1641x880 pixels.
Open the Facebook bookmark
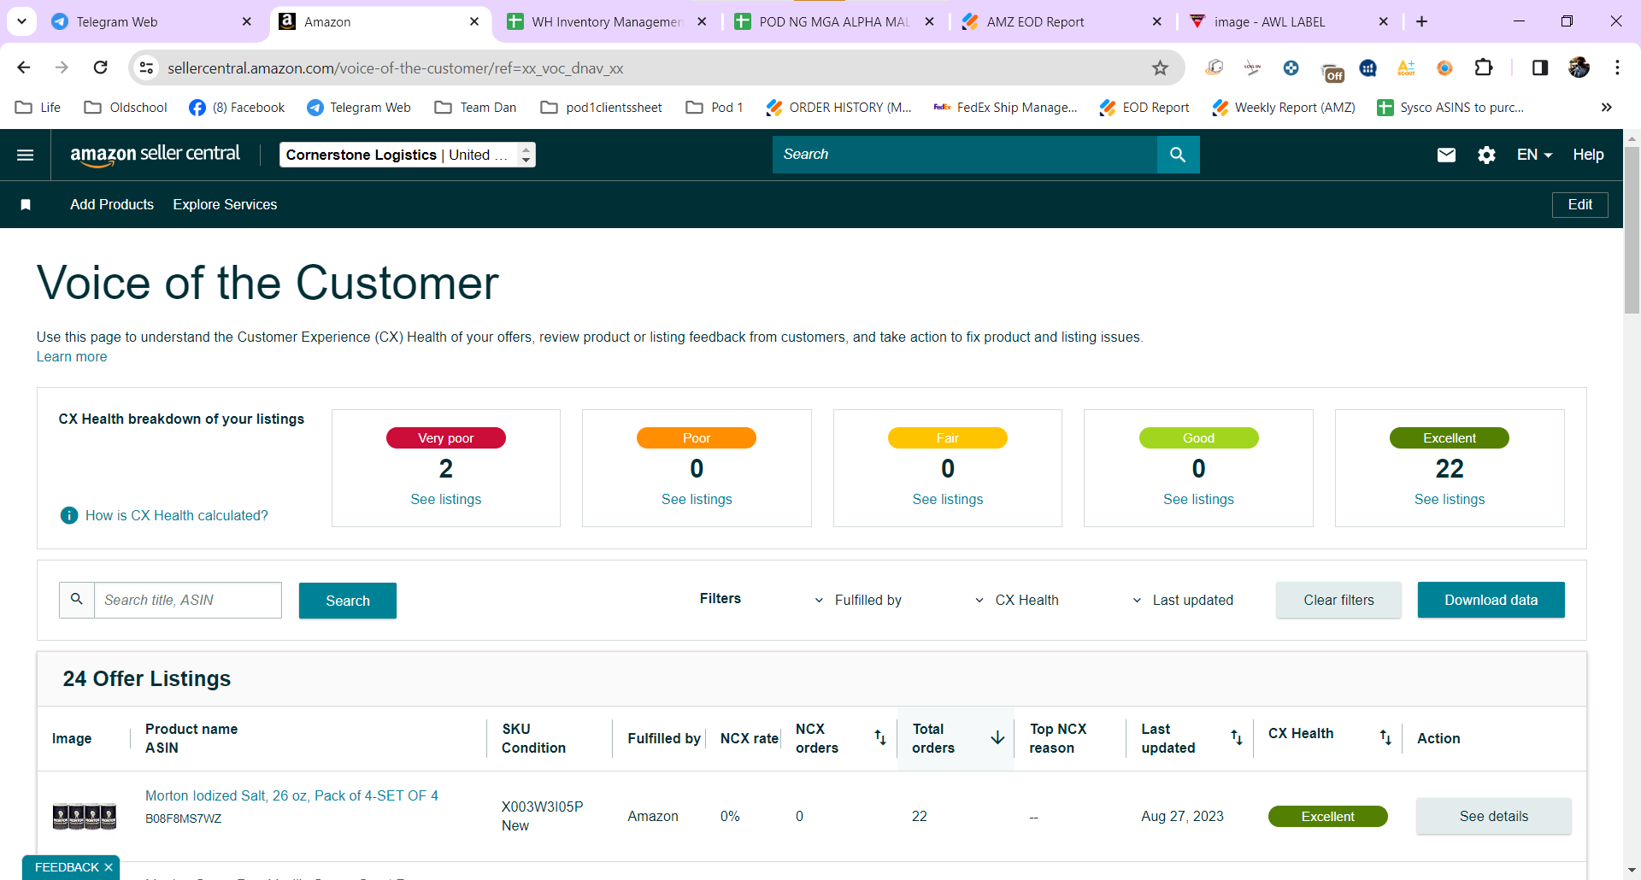pos(237,107)
